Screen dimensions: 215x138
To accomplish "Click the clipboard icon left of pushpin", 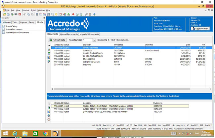I will (x=90, y=14).
